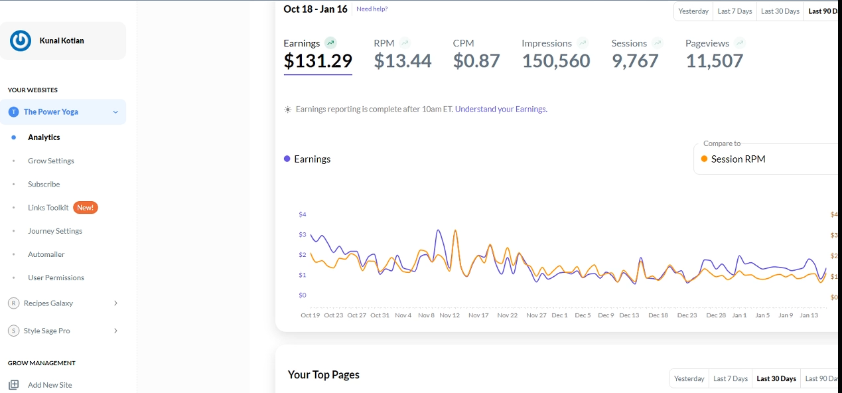Image resolution: width=842 pixels, height=393 pixels.
Task: Click the Earnings trend arrow icon
Action: point(330,43)
